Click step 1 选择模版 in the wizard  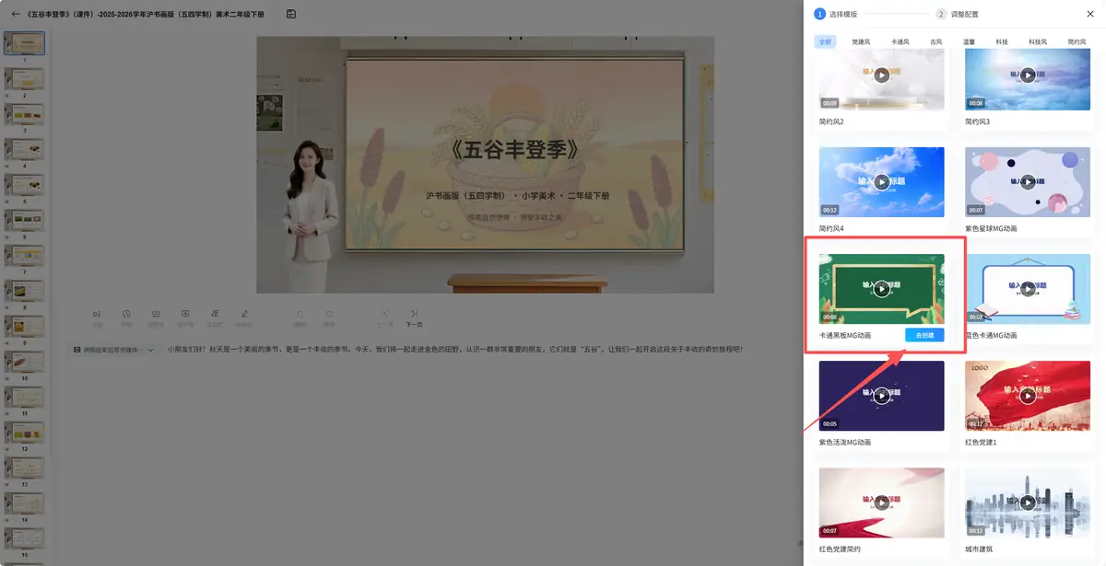tap(837, 14)
